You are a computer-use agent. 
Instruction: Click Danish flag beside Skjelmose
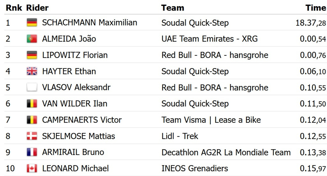32,136
